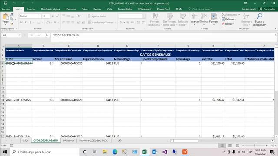Add a new sheet with plus icon
The height and width of the screenshot is (156, 278).
click(x=120, y=140)
